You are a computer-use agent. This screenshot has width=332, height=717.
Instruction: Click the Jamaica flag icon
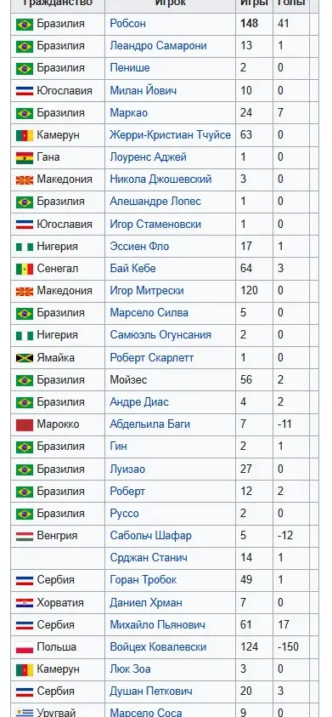coord(25,358)
